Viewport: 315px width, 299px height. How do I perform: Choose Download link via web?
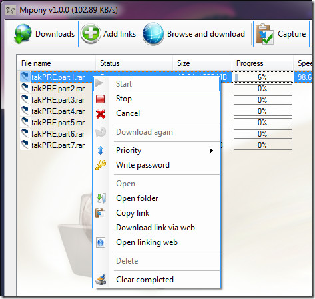[155, 228]
